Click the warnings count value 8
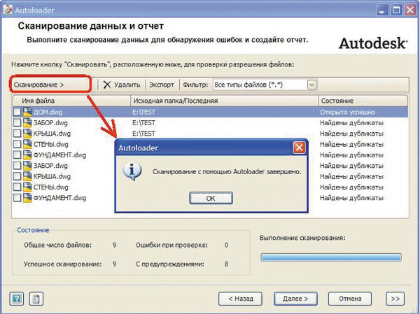 coord(226,264)
